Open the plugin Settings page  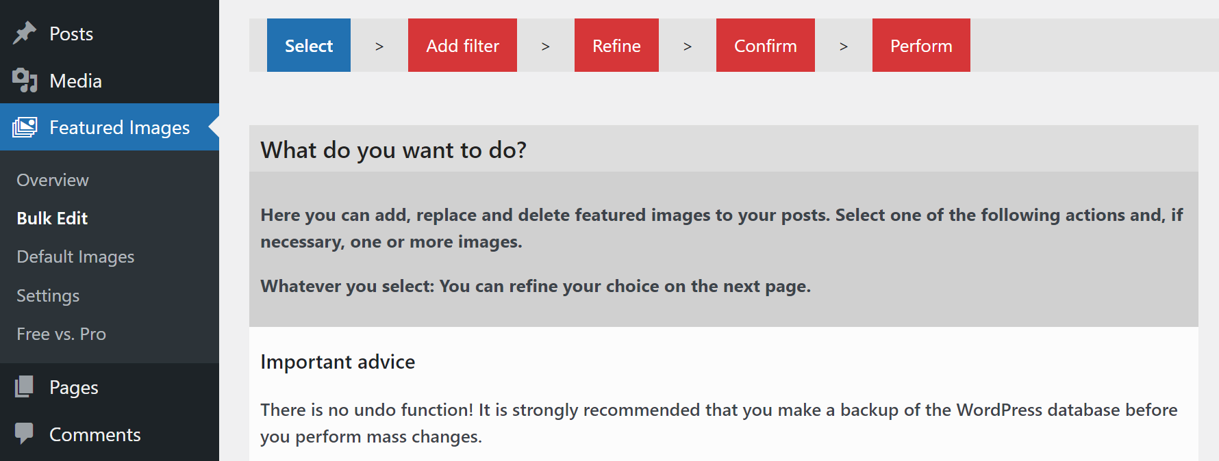(47, 295)
